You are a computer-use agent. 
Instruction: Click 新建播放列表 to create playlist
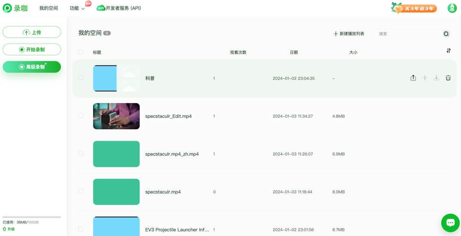coord(349,34)
